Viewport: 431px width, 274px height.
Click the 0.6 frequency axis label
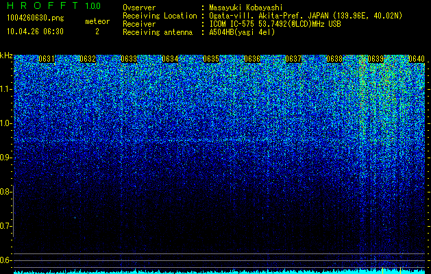pos(5,260)
